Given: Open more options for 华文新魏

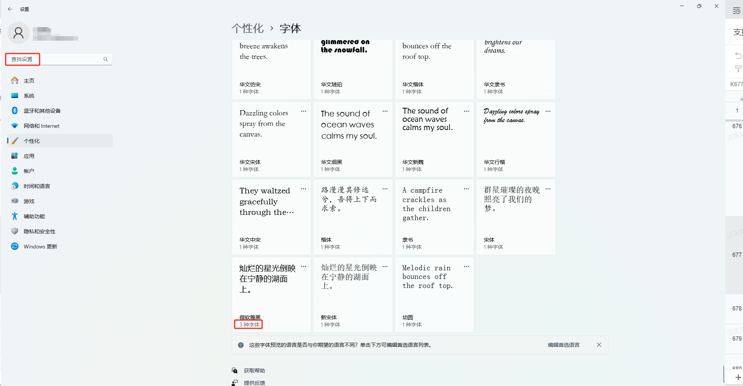Looking at the screenshot, I should click(467, 111).
